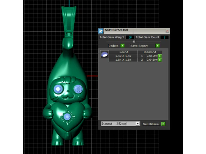206x154 pixels.
Task: Select the 1.40 X 1.40 size cell
Action: coord(123,56)
